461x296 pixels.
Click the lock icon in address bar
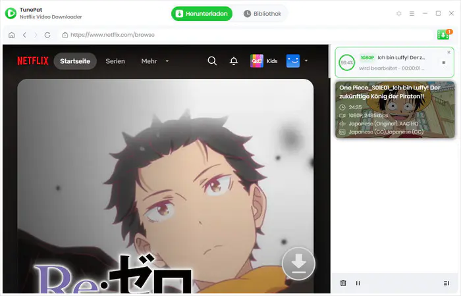click(x=65, y=35)
